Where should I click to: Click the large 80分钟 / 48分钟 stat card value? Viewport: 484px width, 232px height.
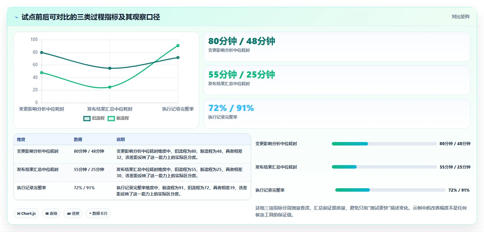241,41
